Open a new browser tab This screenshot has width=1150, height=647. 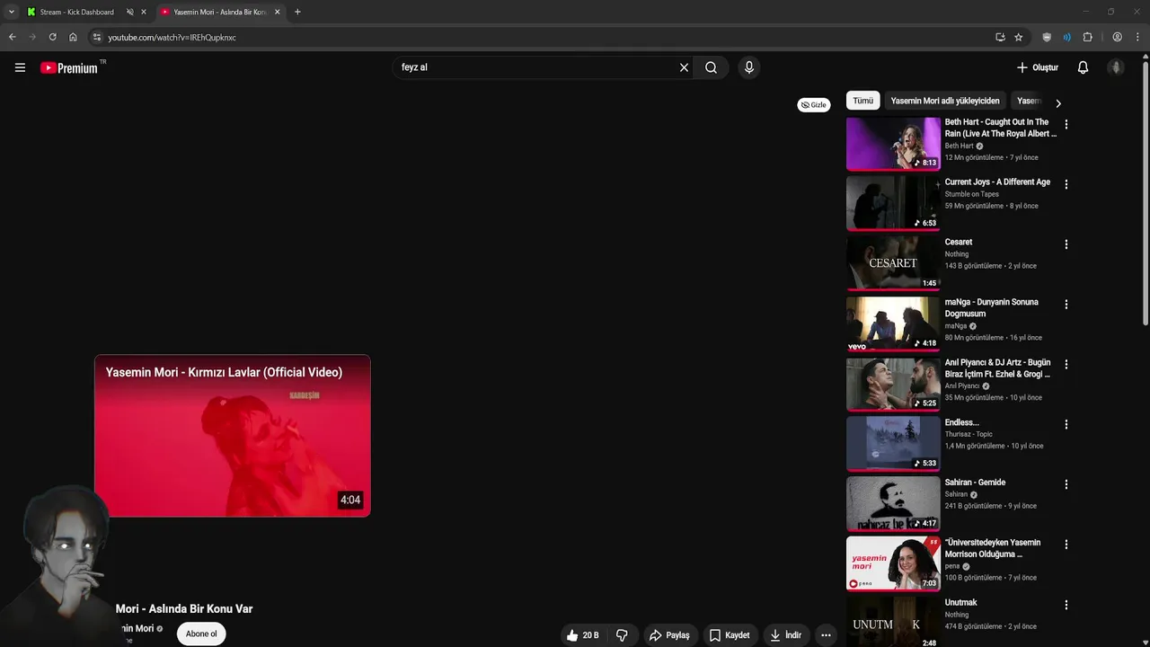pos(297,12)
